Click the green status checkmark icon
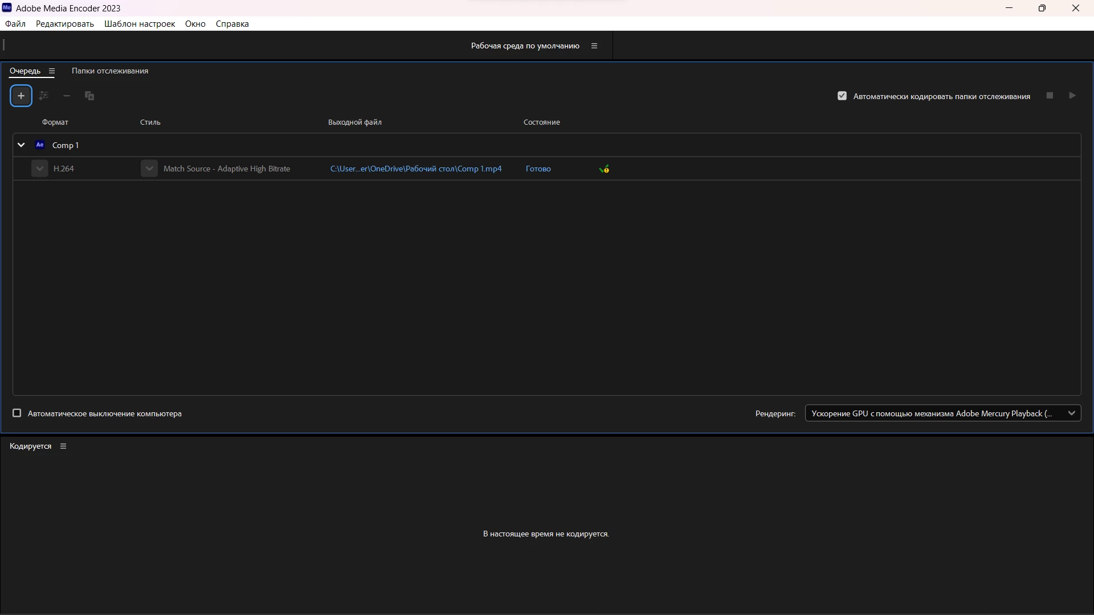1094x615 pixels. (x=604, y=169)
